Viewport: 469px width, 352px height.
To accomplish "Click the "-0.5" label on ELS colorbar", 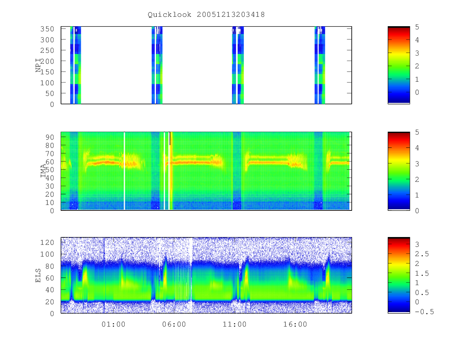I will click(424, 312).
